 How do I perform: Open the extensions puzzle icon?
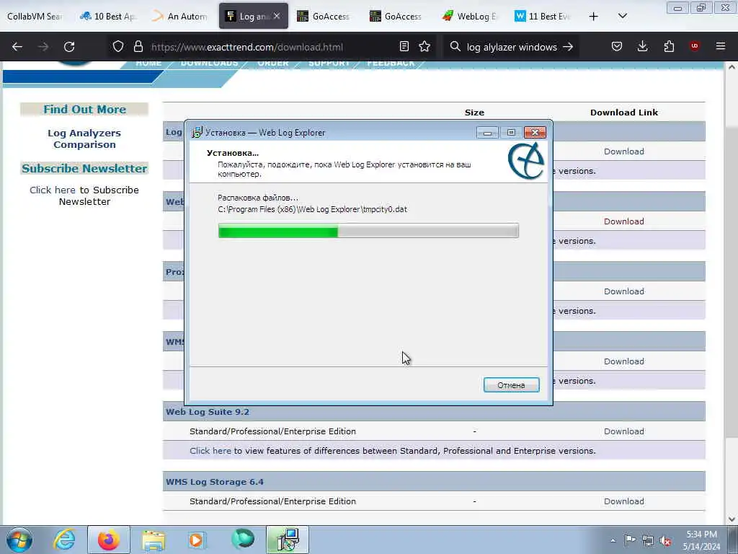(669, 47)
